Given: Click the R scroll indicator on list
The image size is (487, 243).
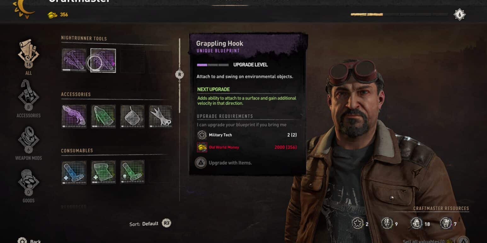Looking at the screenshot, I should coord(179,75).
